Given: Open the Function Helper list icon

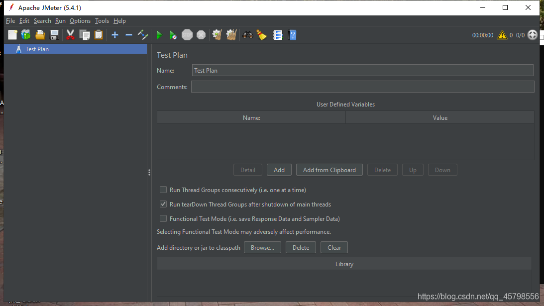Looking at the screenshot, I should click(278, 35).
